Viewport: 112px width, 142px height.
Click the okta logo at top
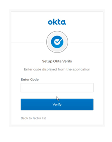pyautogui.click(x=57, y=22)
